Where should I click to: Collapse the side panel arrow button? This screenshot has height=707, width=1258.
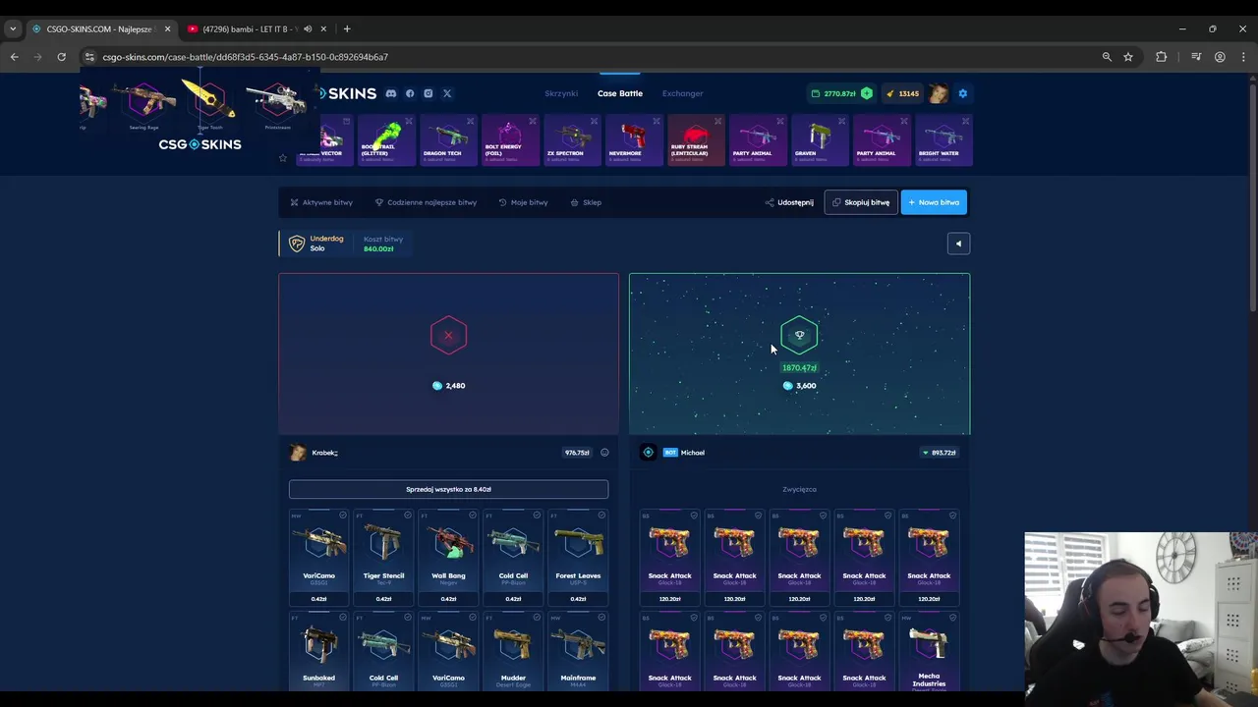coord(958,244)
